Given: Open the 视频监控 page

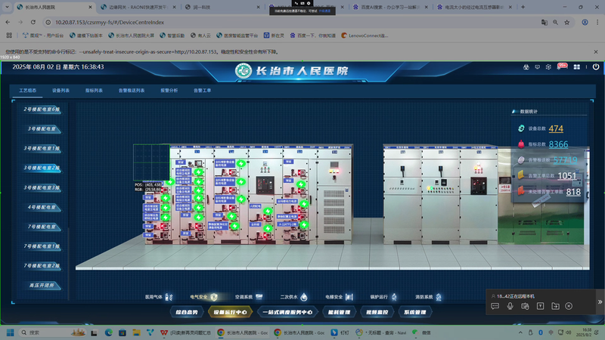Looking at the screenshot, I should pos(377,312).
